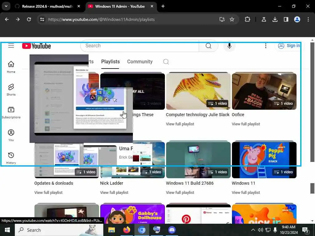Open History in the sidebar
Image resolution: width=315 pixels, height=236 pixels.
(11, 158)
